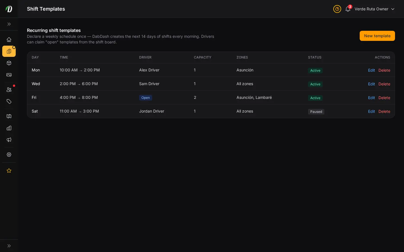Edit the Fri shift template
The height and width of the screenshot is (252, 404).
(x=371, y=98)
